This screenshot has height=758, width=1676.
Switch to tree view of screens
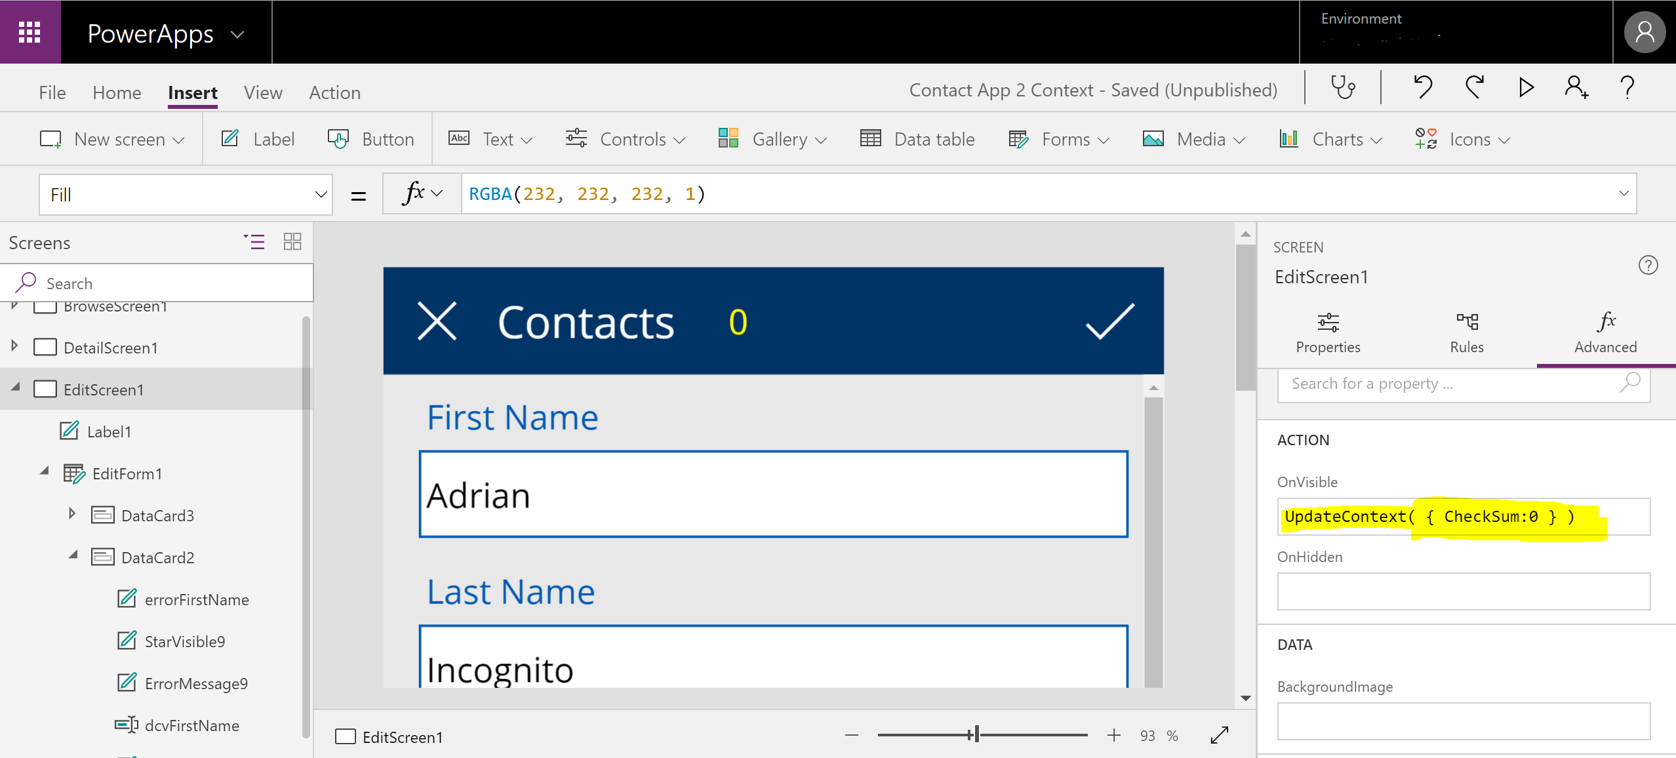click(x=254, y=242)
